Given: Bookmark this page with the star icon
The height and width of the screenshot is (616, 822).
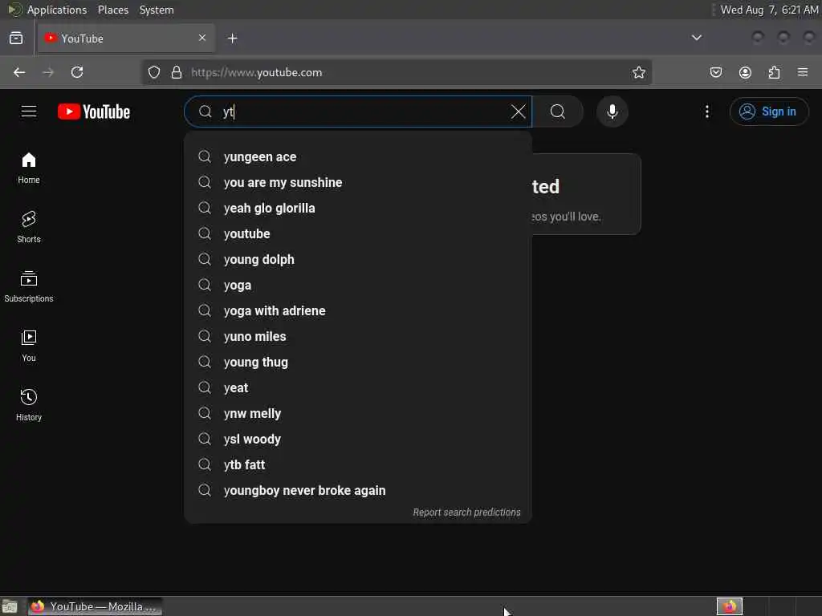Looking at the screenshot, I should pyautogui.click(x=638, y=72).
